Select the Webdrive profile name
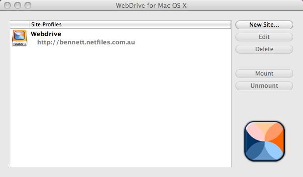The height and width of the screenshot is (177, 303). pyautogui.click(x=46, y=34)
